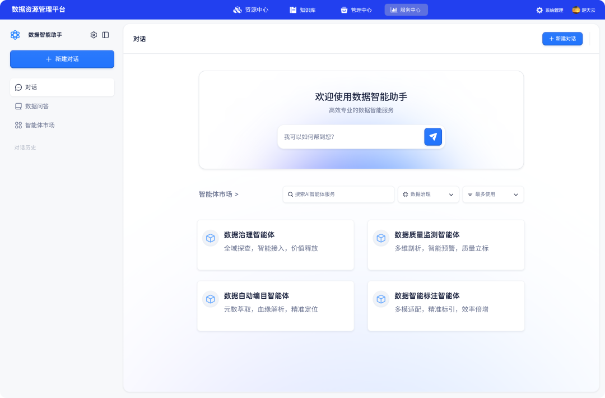The height and width of the screenshot is (398, 605).
Task: Select 智能体市场 in the sidebar
Action: [62, 125]
